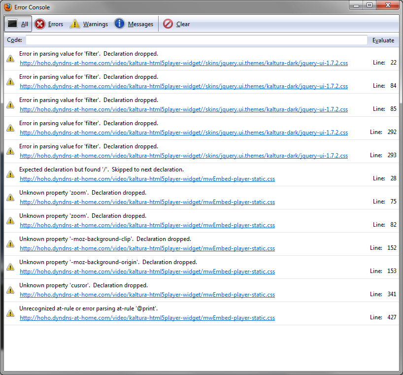The image size is (403, 375).
Task: Filter console to Messages only
Action: [134, 24]
